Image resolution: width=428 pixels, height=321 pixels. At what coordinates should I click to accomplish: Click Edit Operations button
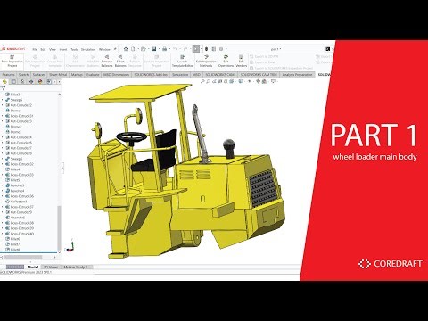pyautogui.click(x=226, y=61)
